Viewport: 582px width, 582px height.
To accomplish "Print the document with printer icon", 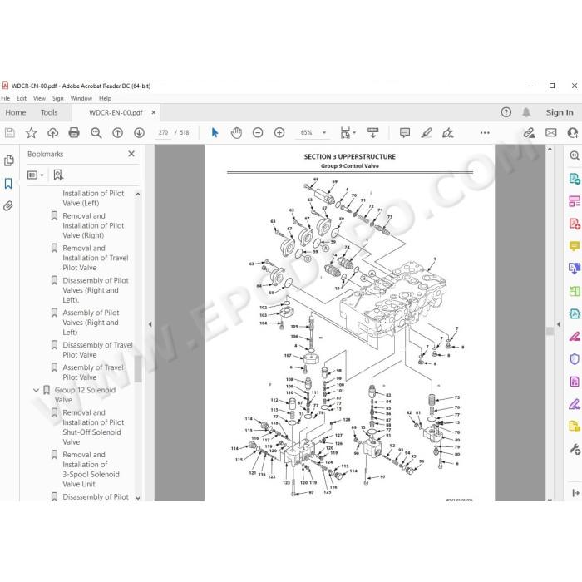I will click(74, 132).
